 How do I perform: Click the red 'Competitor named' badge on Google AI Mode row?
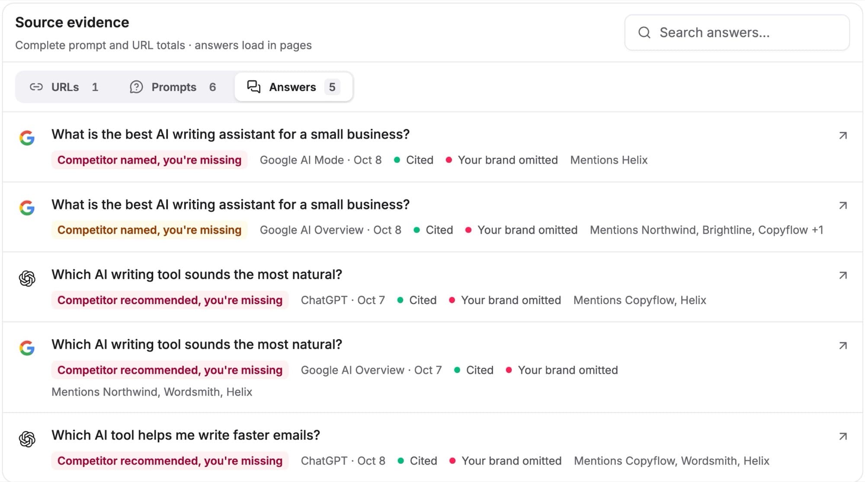(149, 160)
